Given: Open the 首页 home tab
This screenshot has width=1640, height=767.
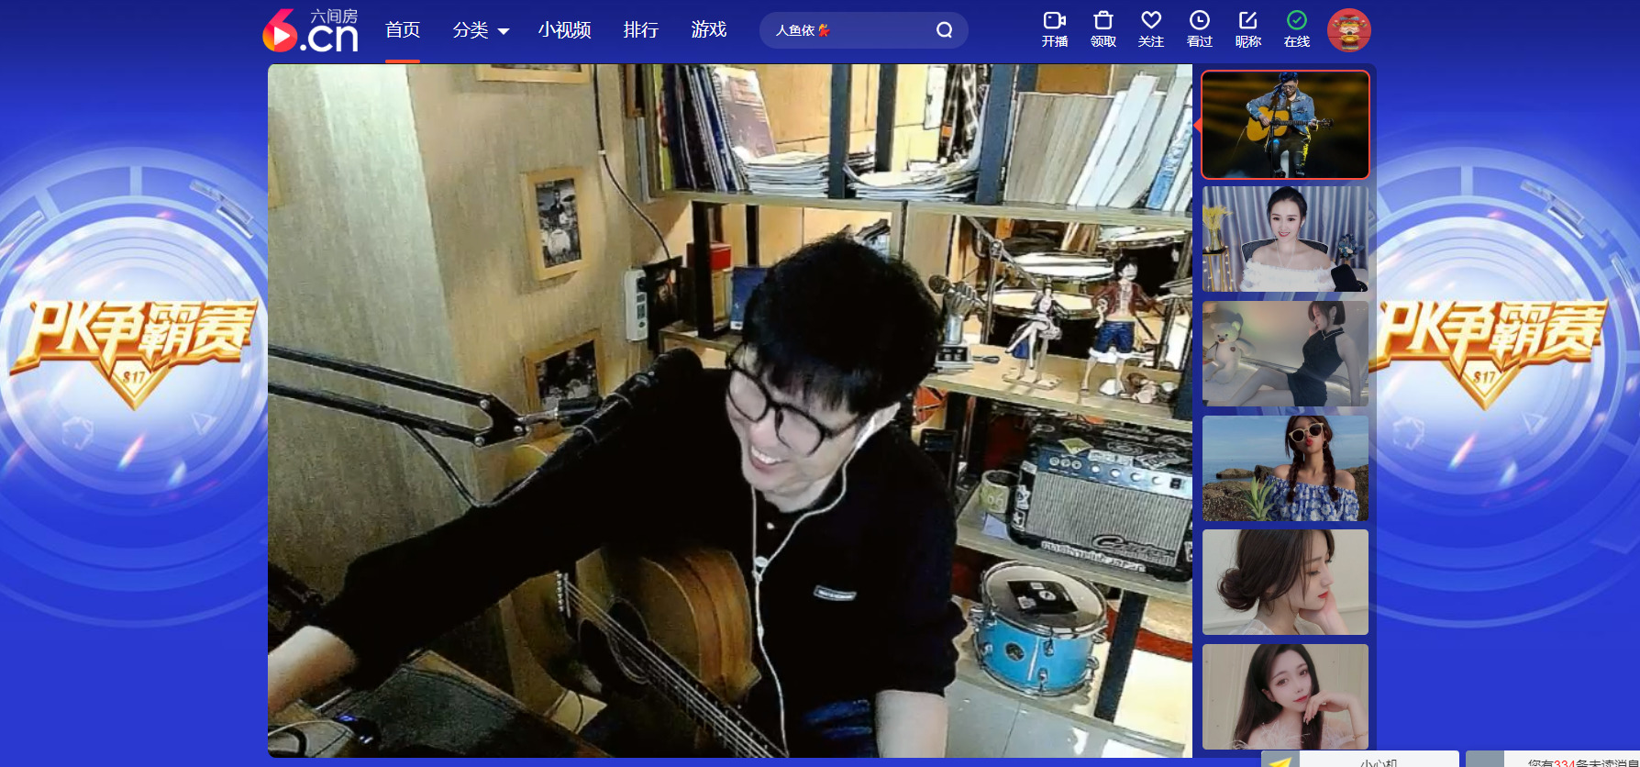Looking at the screenshot, I should pyautogui.click(x=403, y=30).
